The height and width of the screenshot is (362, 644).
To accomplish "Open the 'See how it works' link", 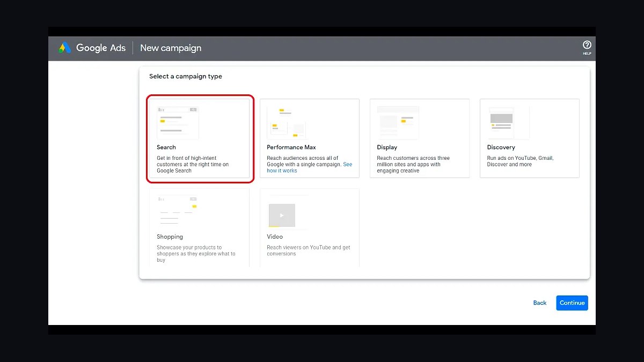I will [309, 167].
